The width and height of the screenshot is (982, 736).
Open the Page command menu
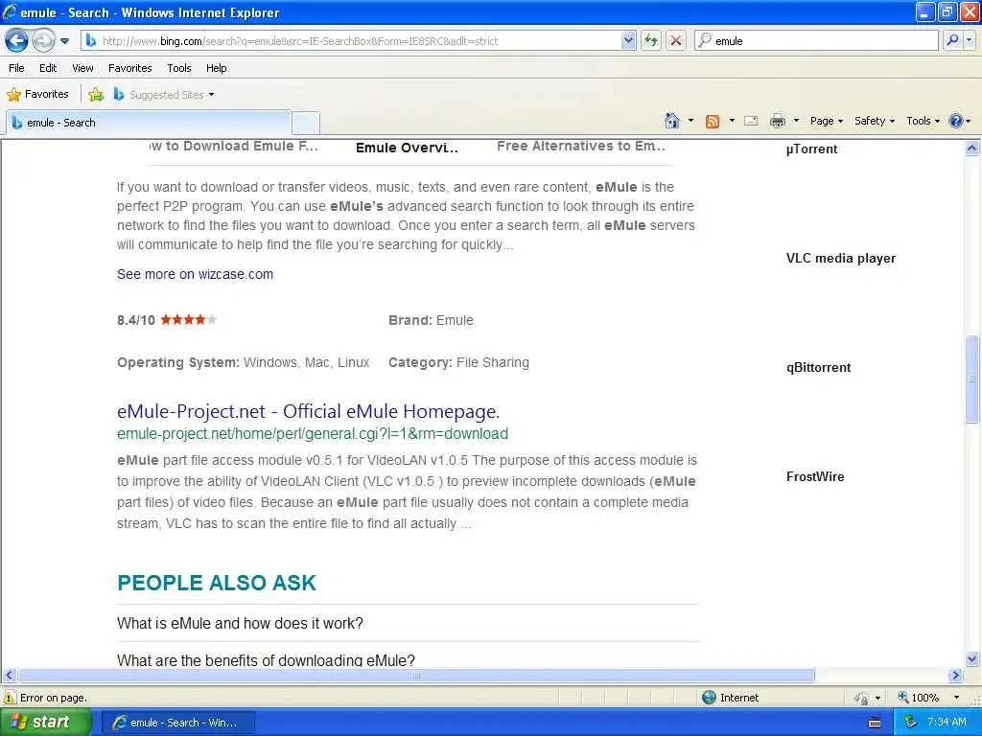(826, 121)
